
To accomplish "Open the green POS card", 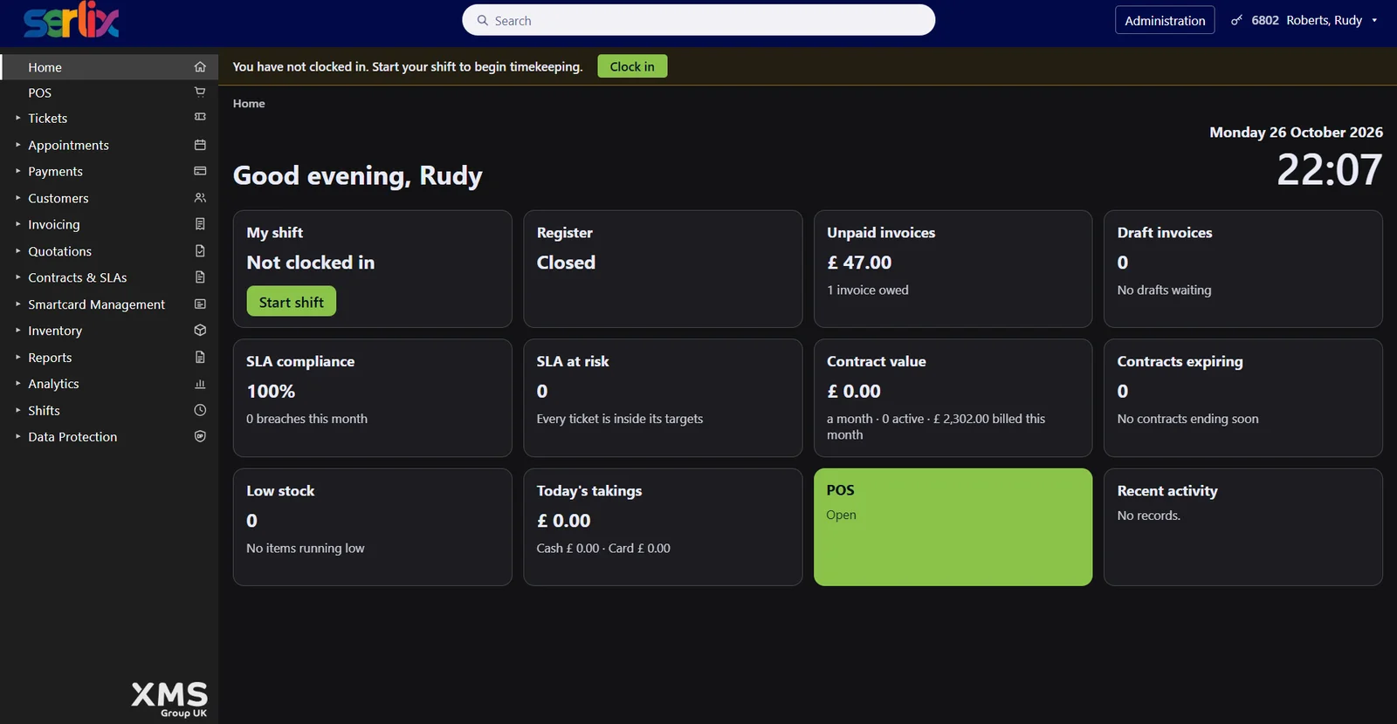I will 953,527.
